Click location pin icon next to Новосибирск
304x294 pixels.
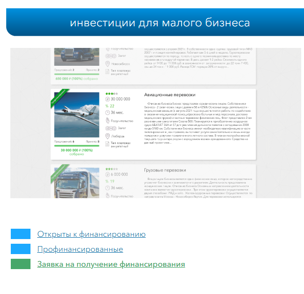107,64
